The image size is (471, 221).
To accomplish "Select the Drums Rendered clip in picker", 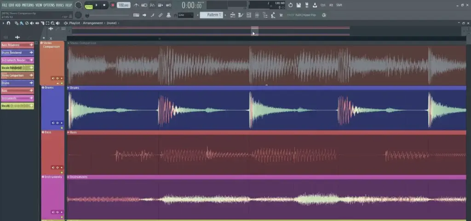I will (17, 52).
